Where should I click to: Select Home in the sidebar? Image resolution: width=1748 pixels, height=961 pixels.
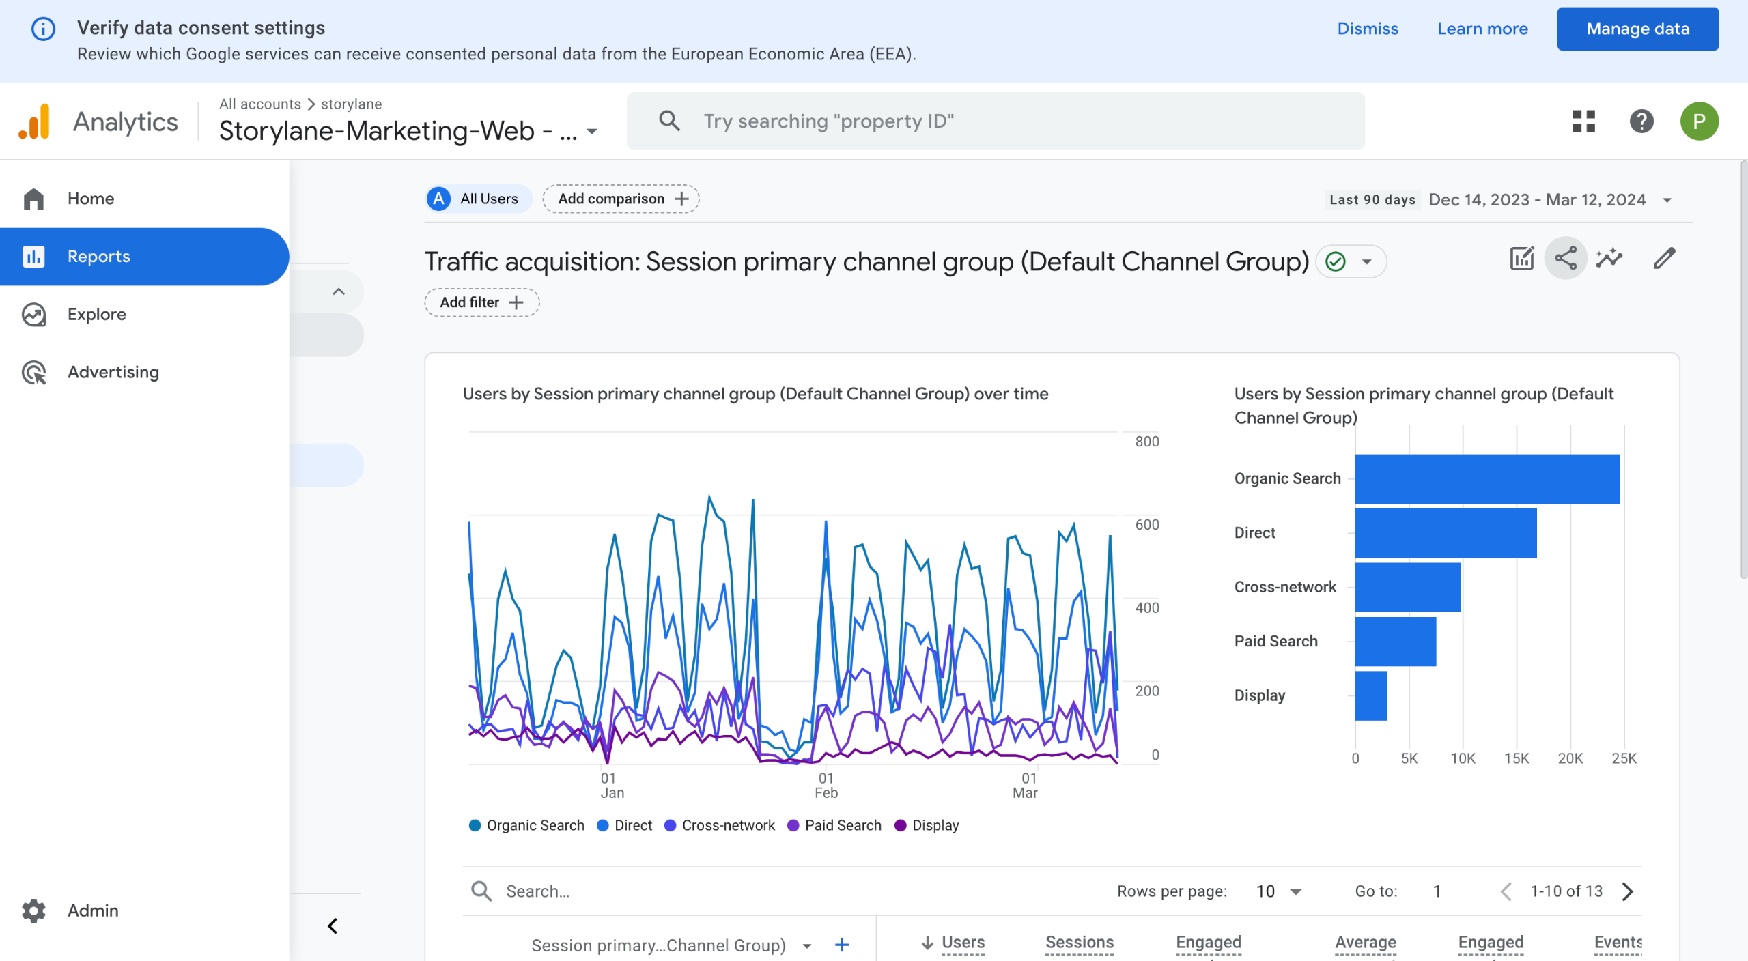145,199
